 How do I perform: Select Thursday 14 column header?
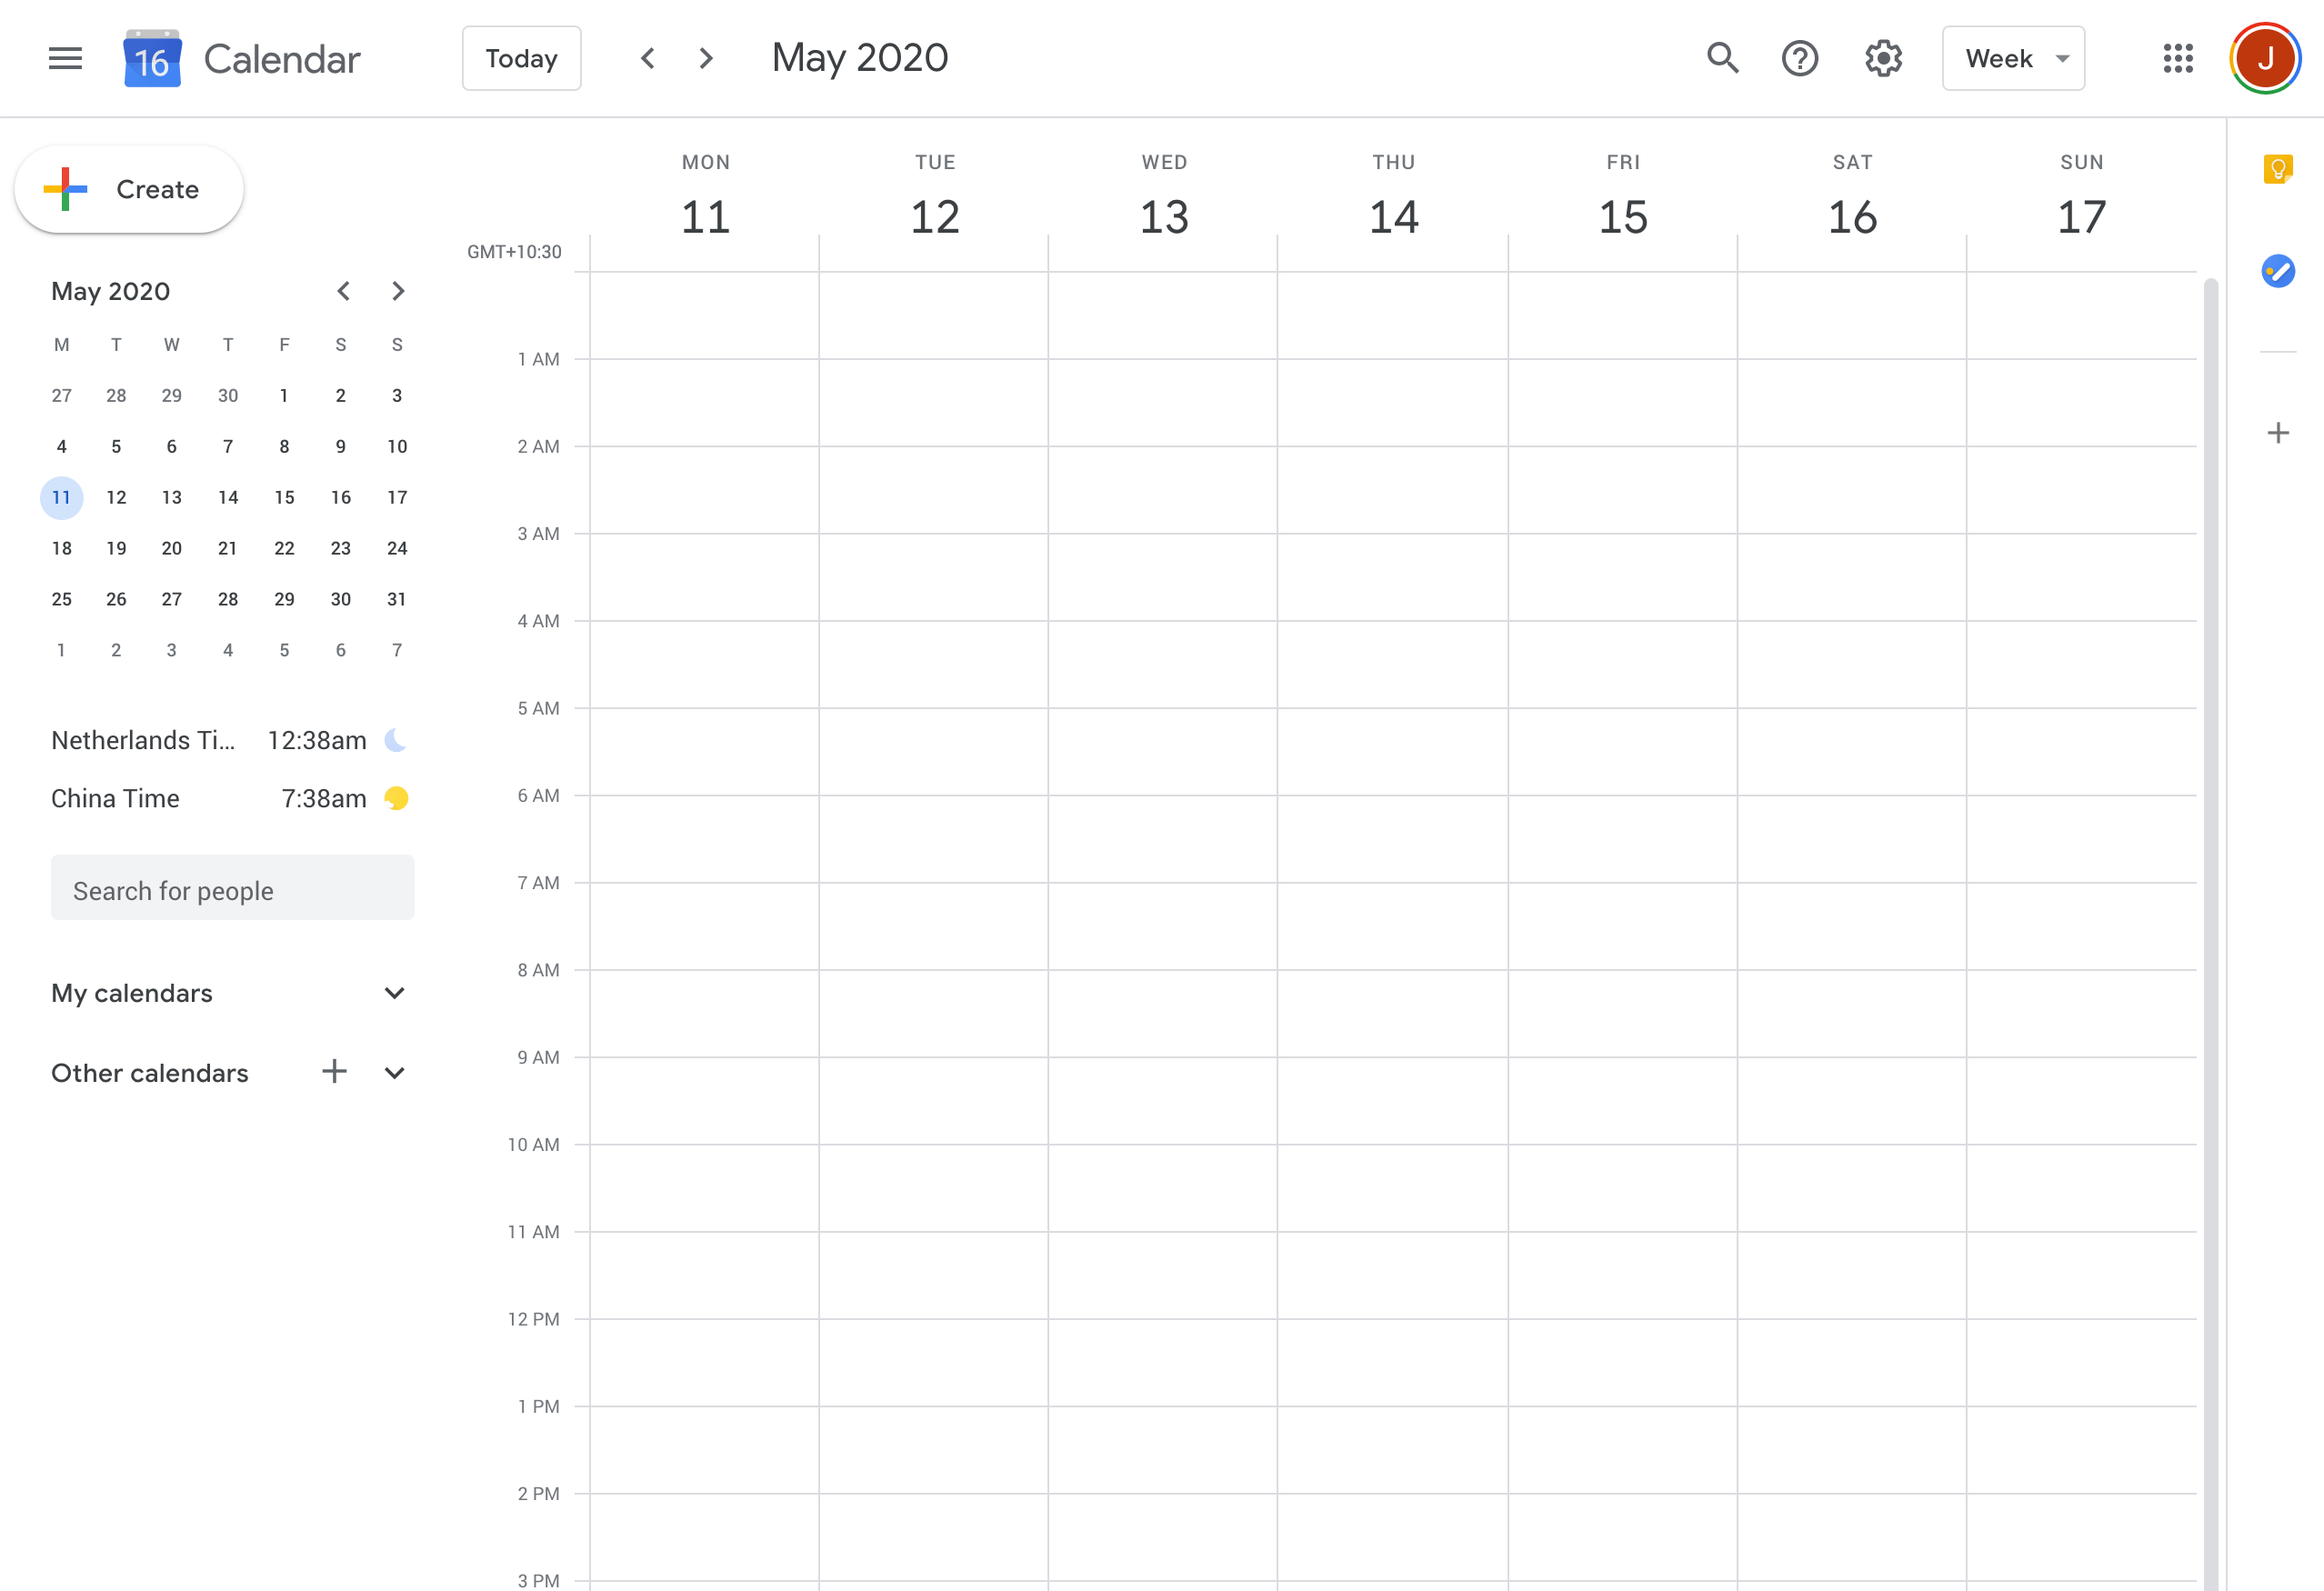click(1393, 197)
